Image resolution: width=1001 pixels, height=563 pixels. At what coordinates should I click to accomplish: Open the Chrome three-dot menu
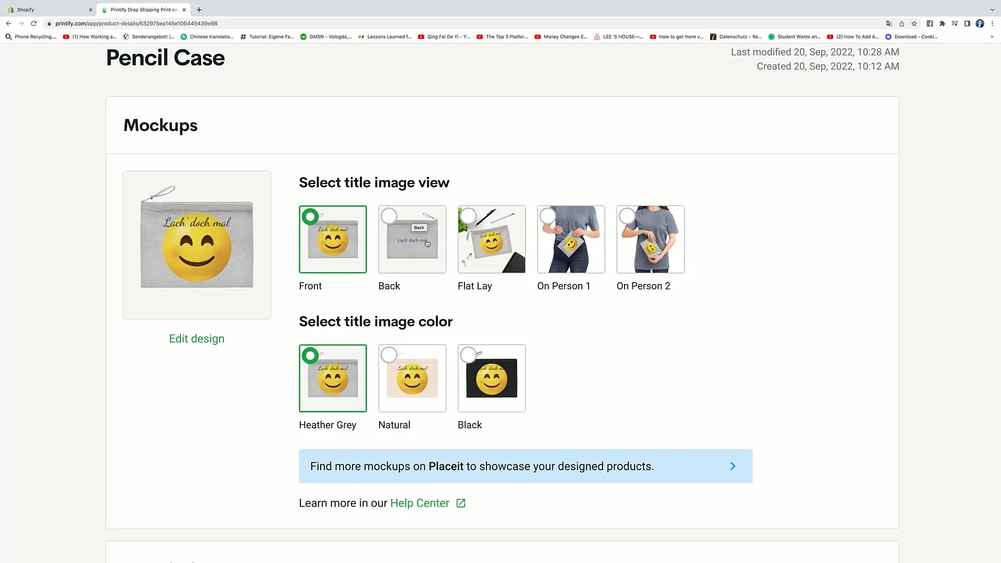(992, 23)
